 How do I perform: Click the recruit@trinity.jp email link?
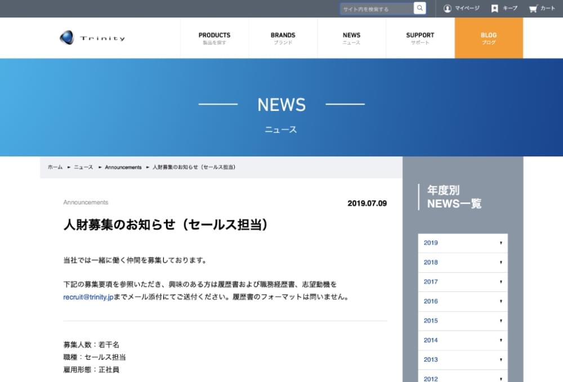click(x=88, y=297)
